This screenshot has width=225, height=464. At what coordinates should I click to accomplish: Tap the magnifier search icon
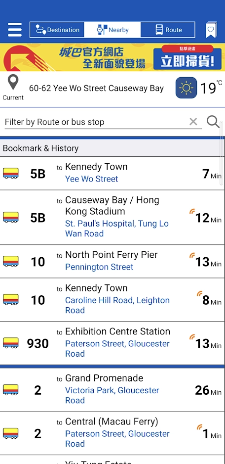pos(213,122)
